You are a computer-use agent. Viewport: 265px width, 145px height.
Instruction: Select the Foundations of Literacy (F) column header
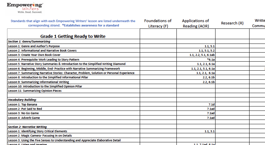click(x=158, y=23)
